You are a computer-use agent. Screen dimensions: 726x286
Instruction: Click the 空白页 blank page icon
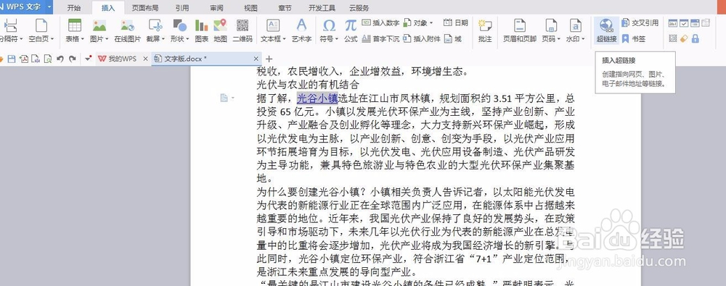pos(41,25)
